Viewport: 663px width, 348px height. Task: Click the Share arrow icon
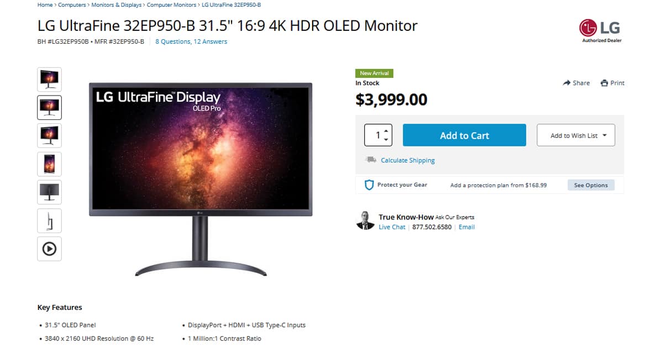click(566, 83)
